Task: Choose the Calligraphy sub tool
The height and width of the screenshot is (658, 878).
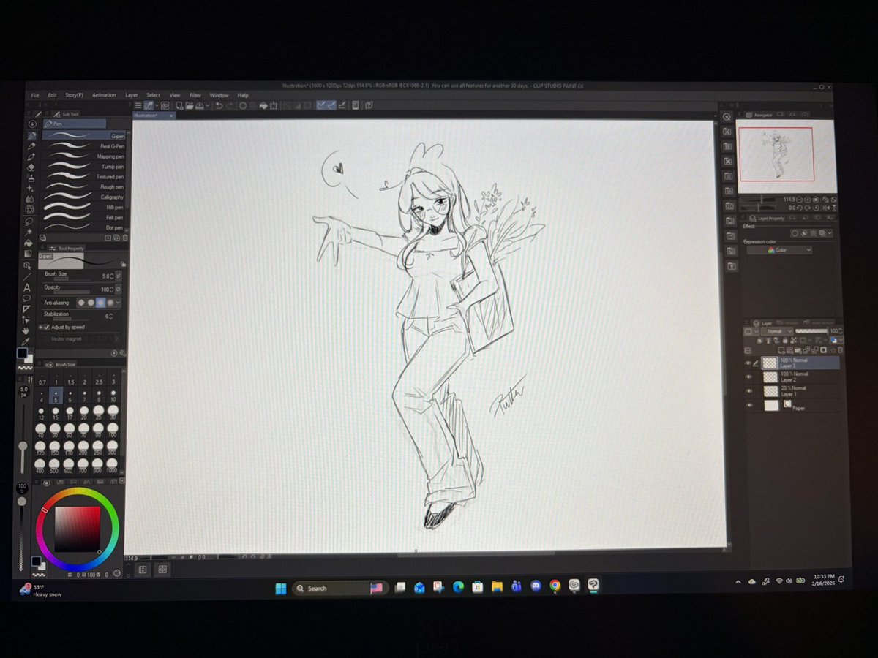Action: point(84,197)
